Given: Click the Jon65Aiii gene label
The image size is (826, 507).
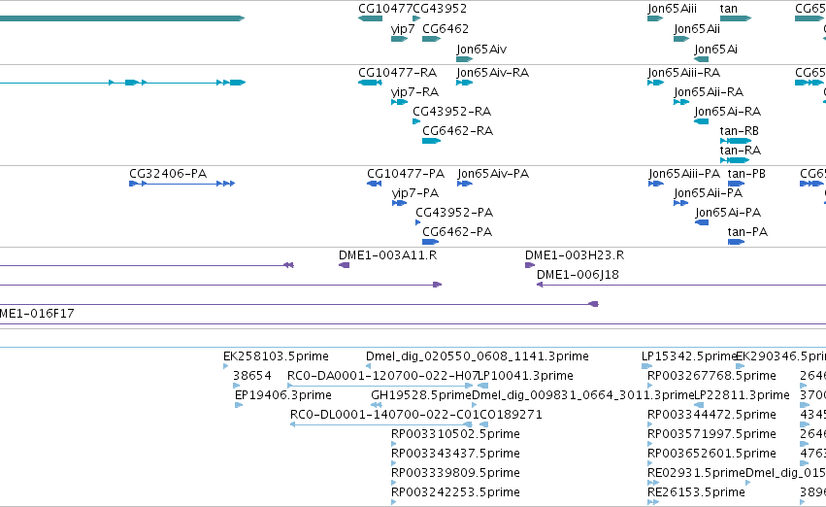Looking at the screenshot, I should point(673,9).
